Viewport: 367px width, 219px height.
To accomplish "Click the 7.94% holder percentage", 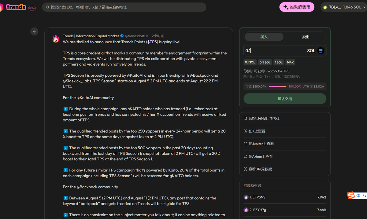I will click(322, 197).
